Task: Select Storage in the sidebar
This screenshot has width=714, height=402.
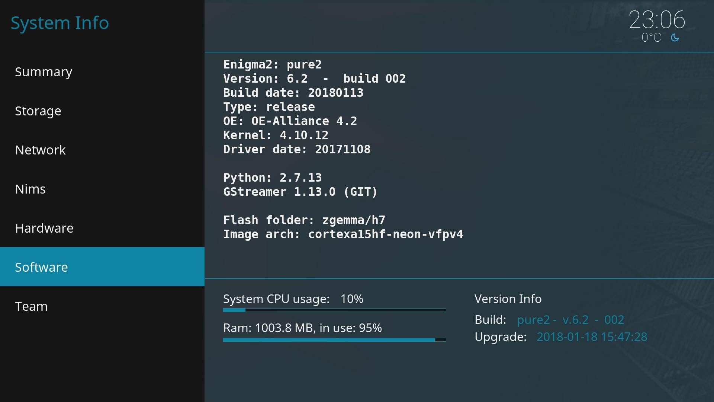Action: point(102,111)
